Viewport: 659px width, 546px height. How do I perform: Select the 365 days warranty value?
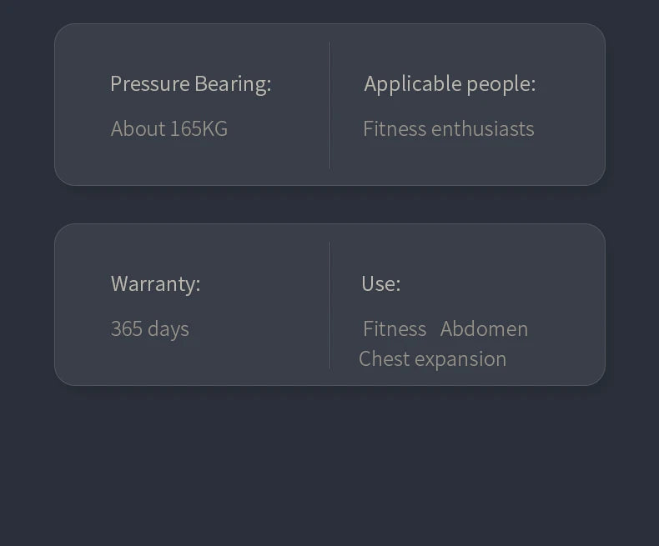point(149,328)
